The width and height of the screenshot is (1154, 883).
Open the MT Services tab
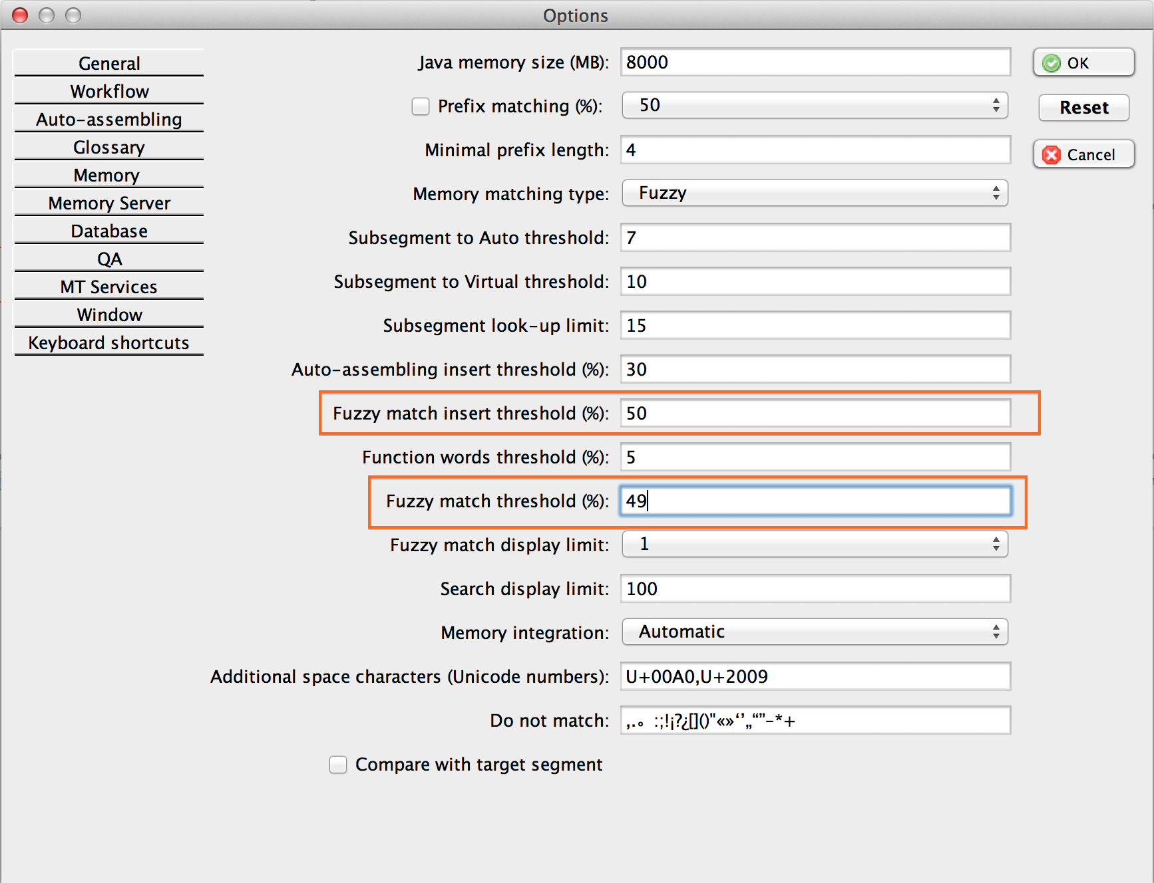click(x=109, y=287)
